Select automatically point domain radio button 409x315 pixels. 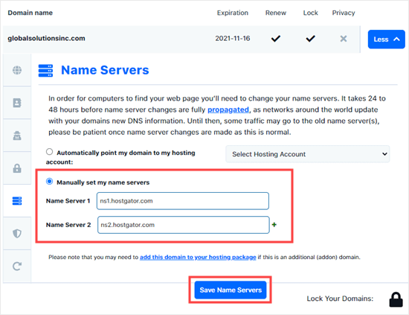tap(49, 152)
